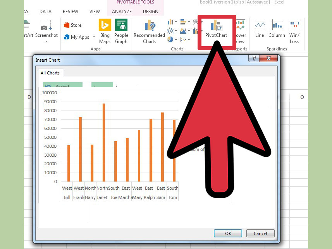Open the Office Store
This screenshot has height=249, width=332.
[x=73, y=24]
